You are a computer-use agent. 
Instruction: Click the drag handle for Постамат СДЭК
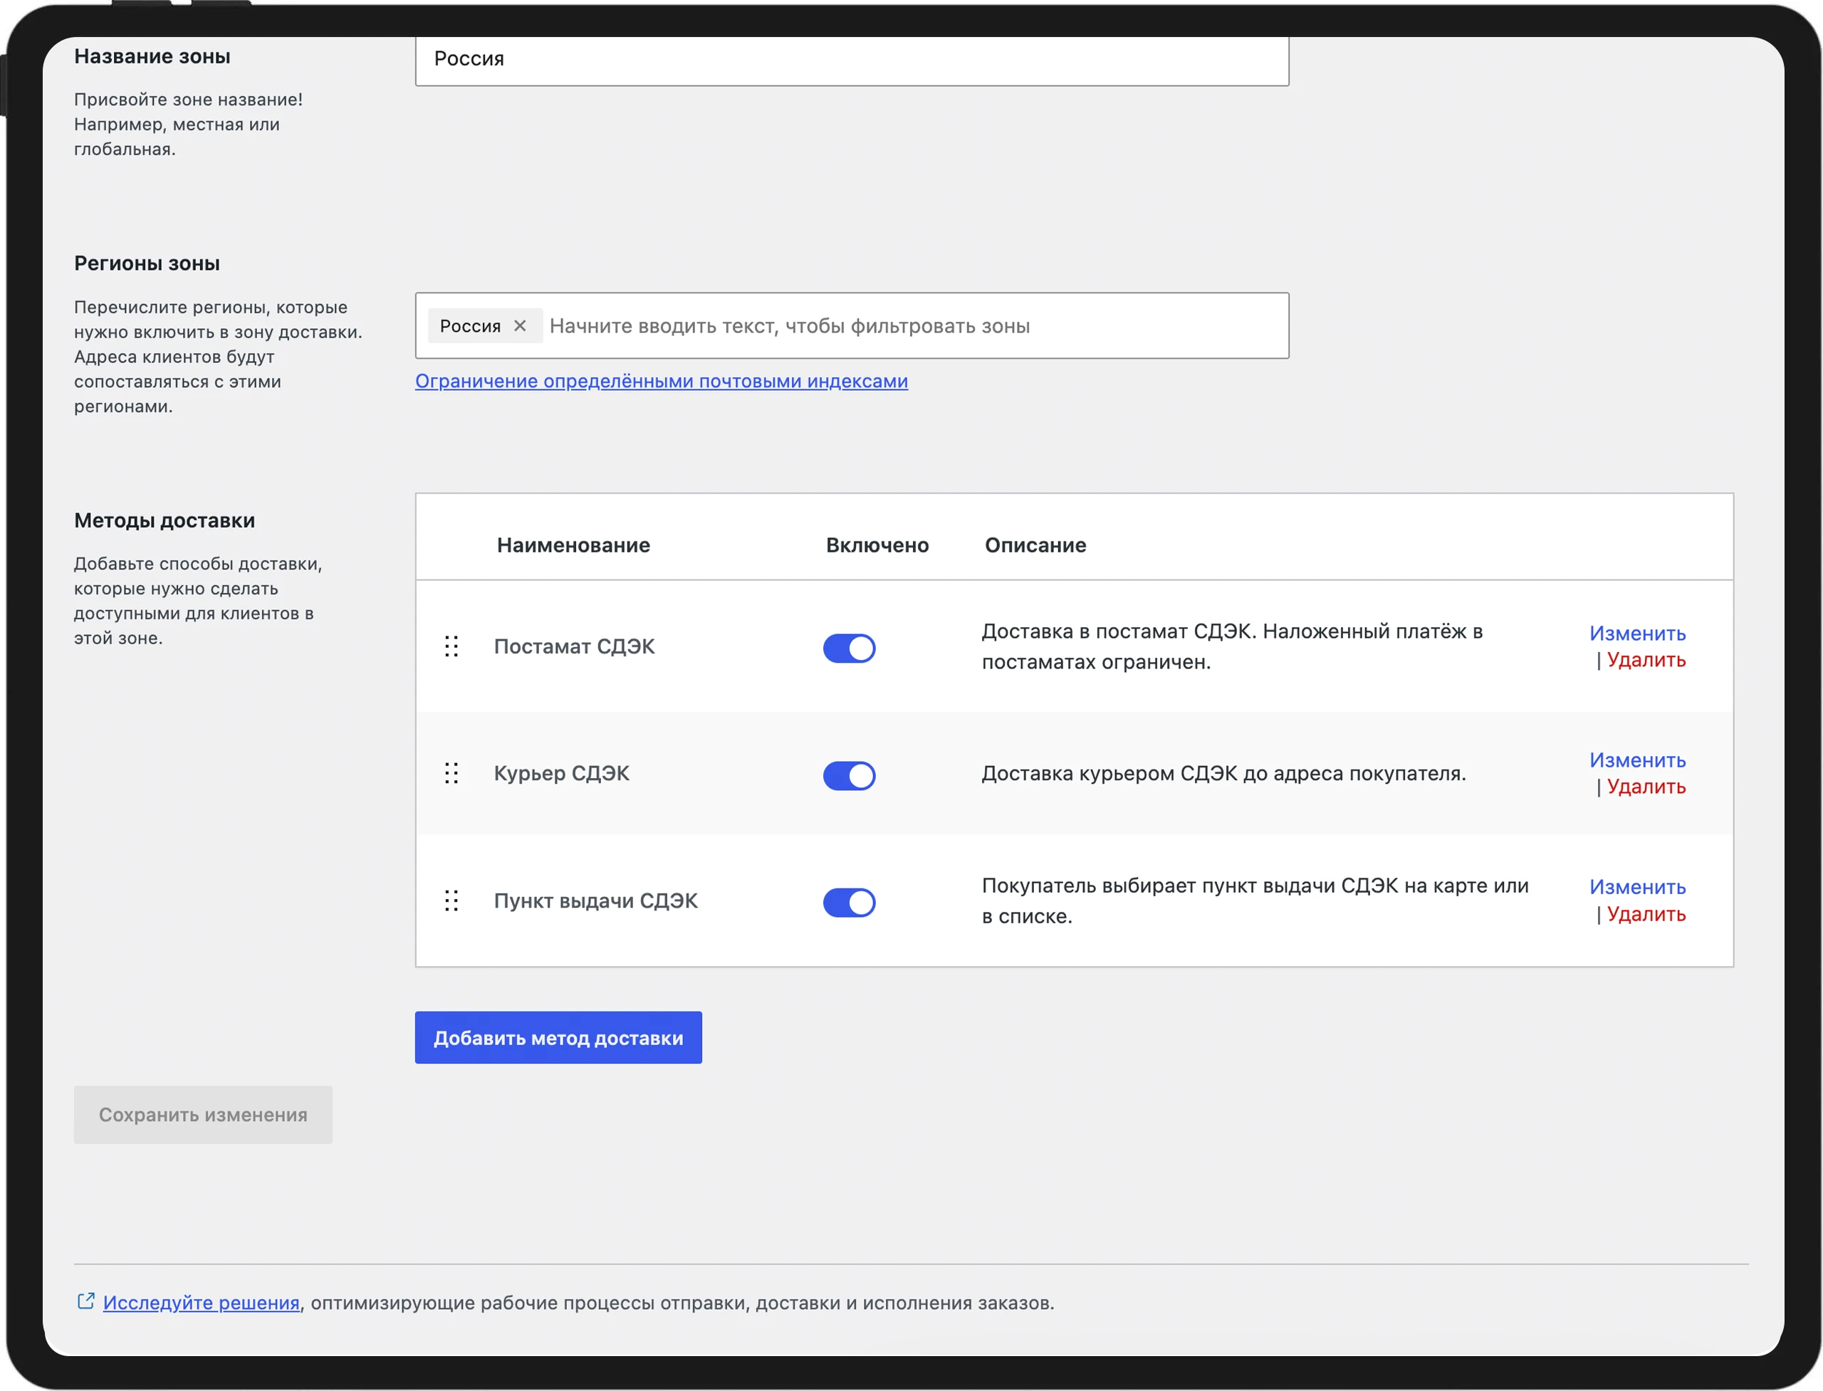coord(451,646)
